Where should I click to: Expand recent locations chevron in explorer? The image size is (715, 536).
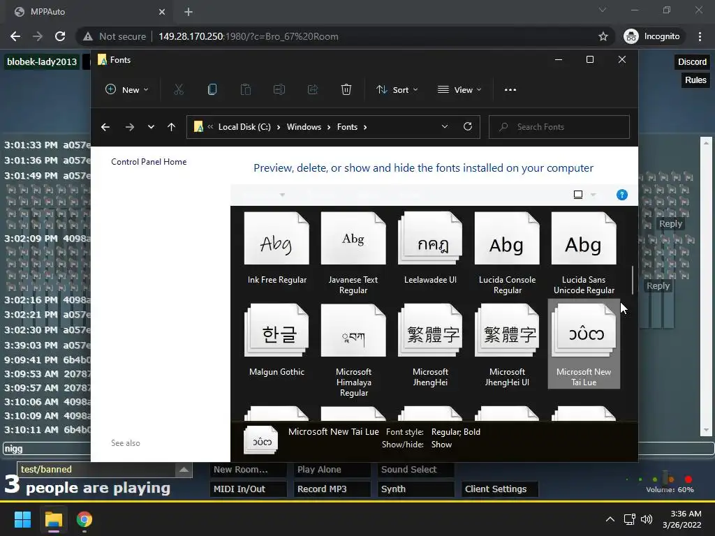pos(151,127)
